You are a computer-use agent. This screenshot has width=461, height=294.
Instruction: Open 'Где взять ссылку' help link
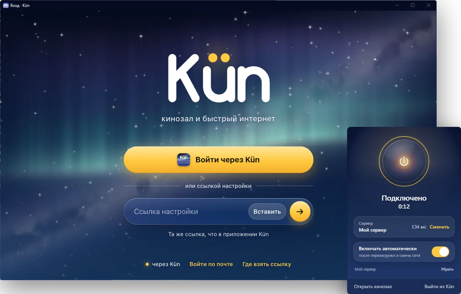[x=267, y=264]
